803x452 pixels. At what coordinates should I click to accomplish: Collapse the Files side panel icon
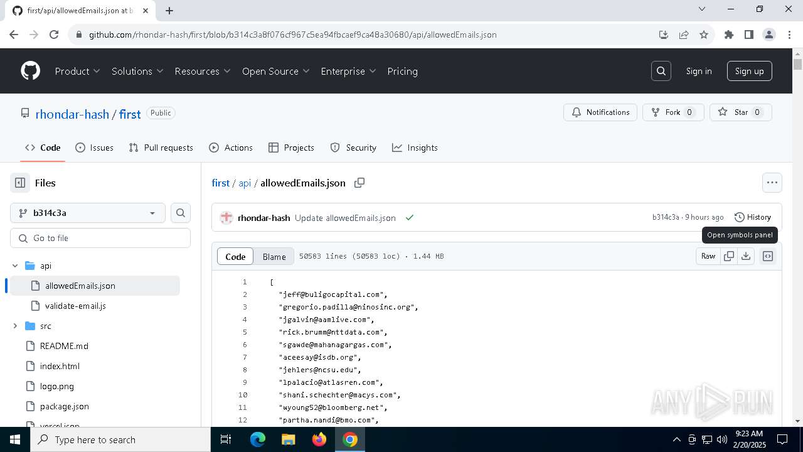pyautogui.click(x=20, y=183)
